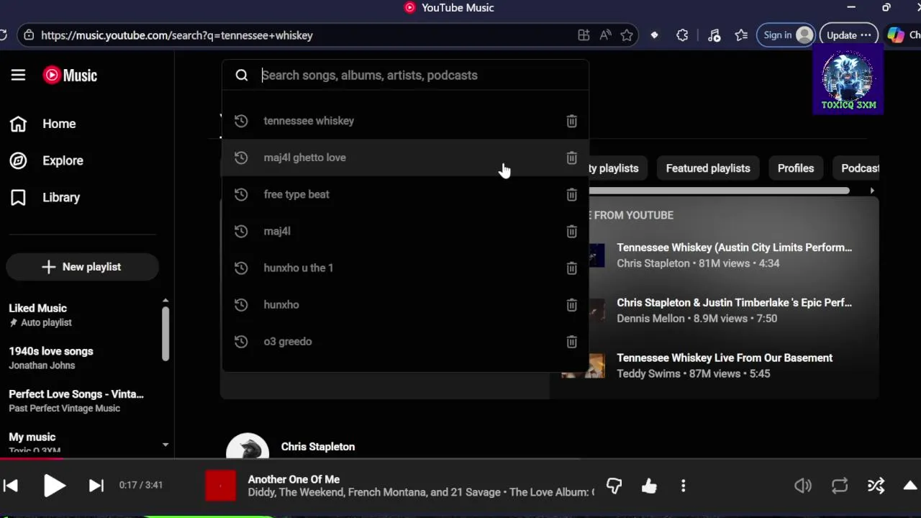Open browser extensions puzzle icon

coord(682,35)
